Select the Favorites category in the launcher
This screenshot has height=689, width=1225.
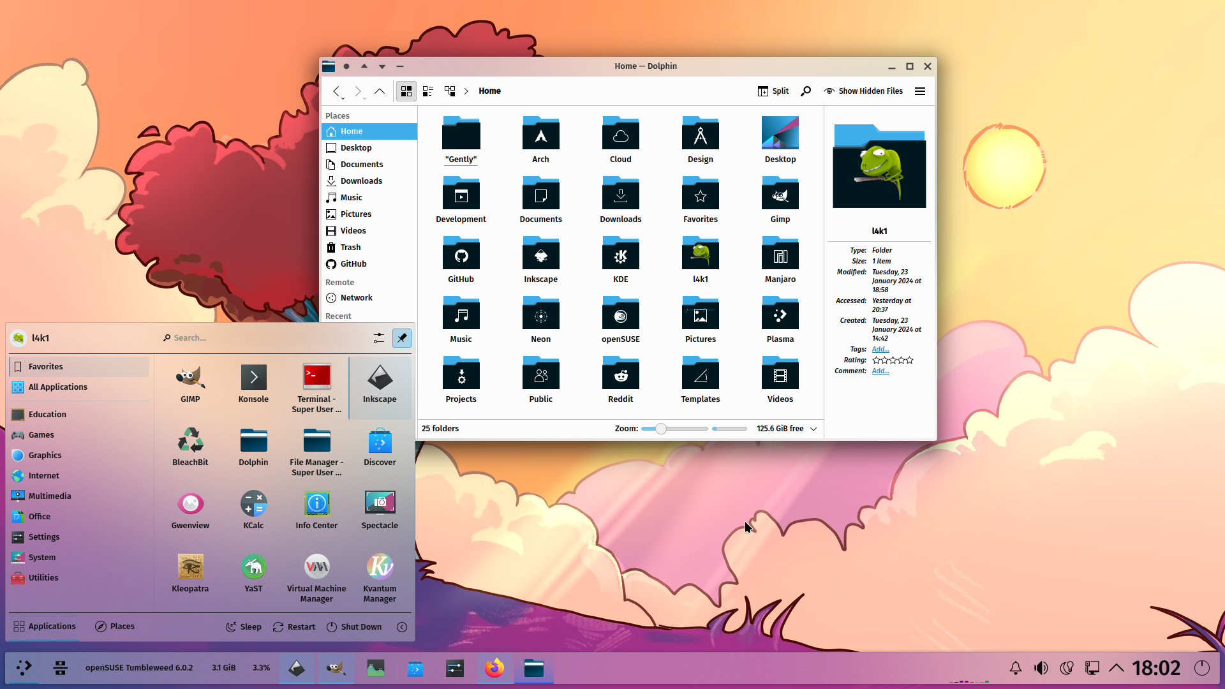coord(80,367)
